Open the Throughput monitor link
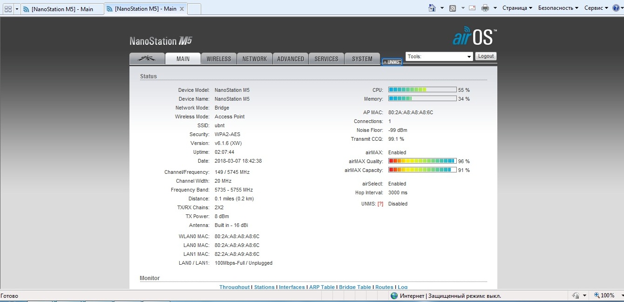This screenshot has width=624, height=302. click(235, 287)
